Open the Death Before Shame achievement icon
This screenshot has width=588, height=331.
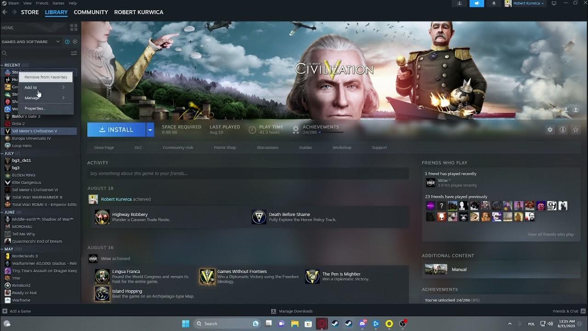pyautogui.click(x=259, y=217)
